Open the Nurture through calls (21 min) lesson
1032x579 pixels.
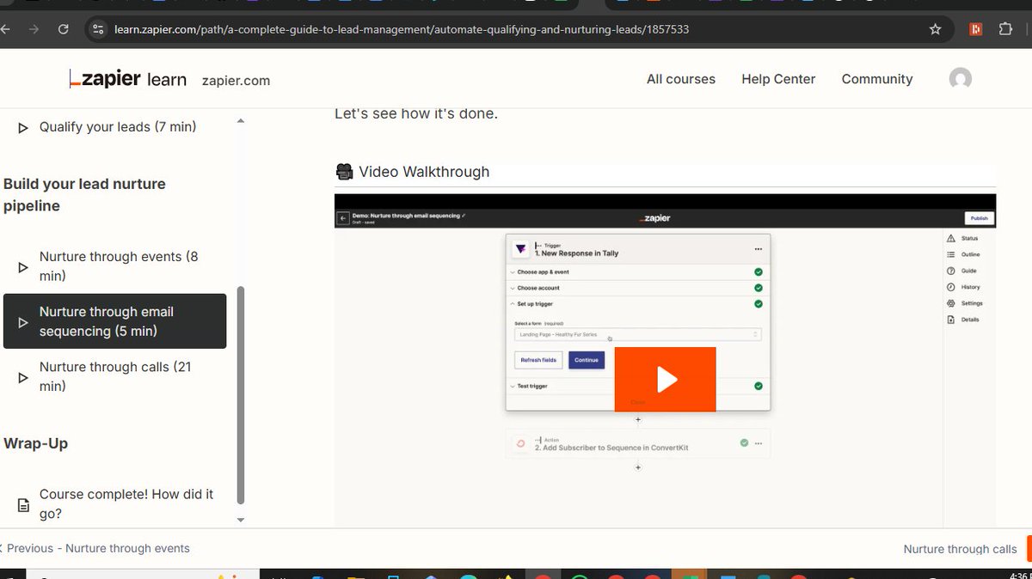115,376
